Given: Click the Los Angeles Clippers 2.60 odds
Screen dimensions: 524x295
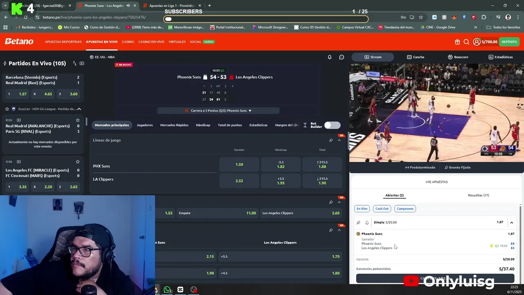Looking at the screenshot, I should [x=301, y=213].
